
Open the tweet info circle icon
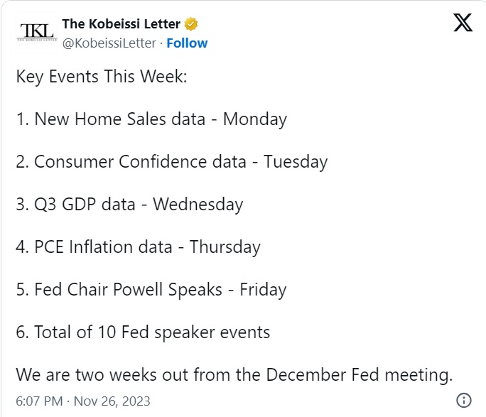(x=464, y=400)
